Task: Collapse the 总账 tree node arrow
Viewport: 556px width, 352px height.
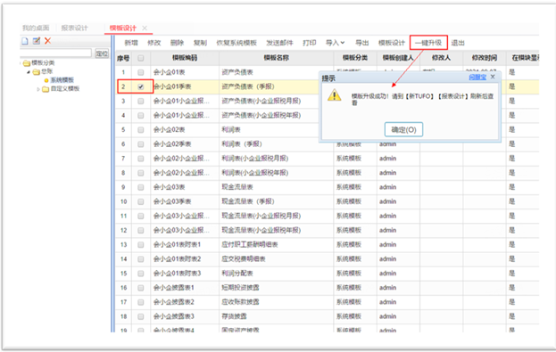Action: 29,72
